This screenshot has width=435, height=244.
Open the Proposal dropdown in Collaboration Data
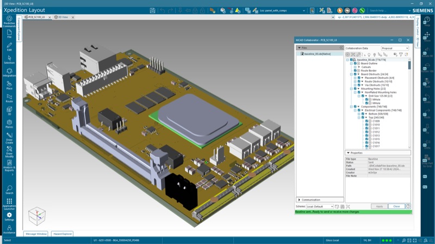[395, 48]
